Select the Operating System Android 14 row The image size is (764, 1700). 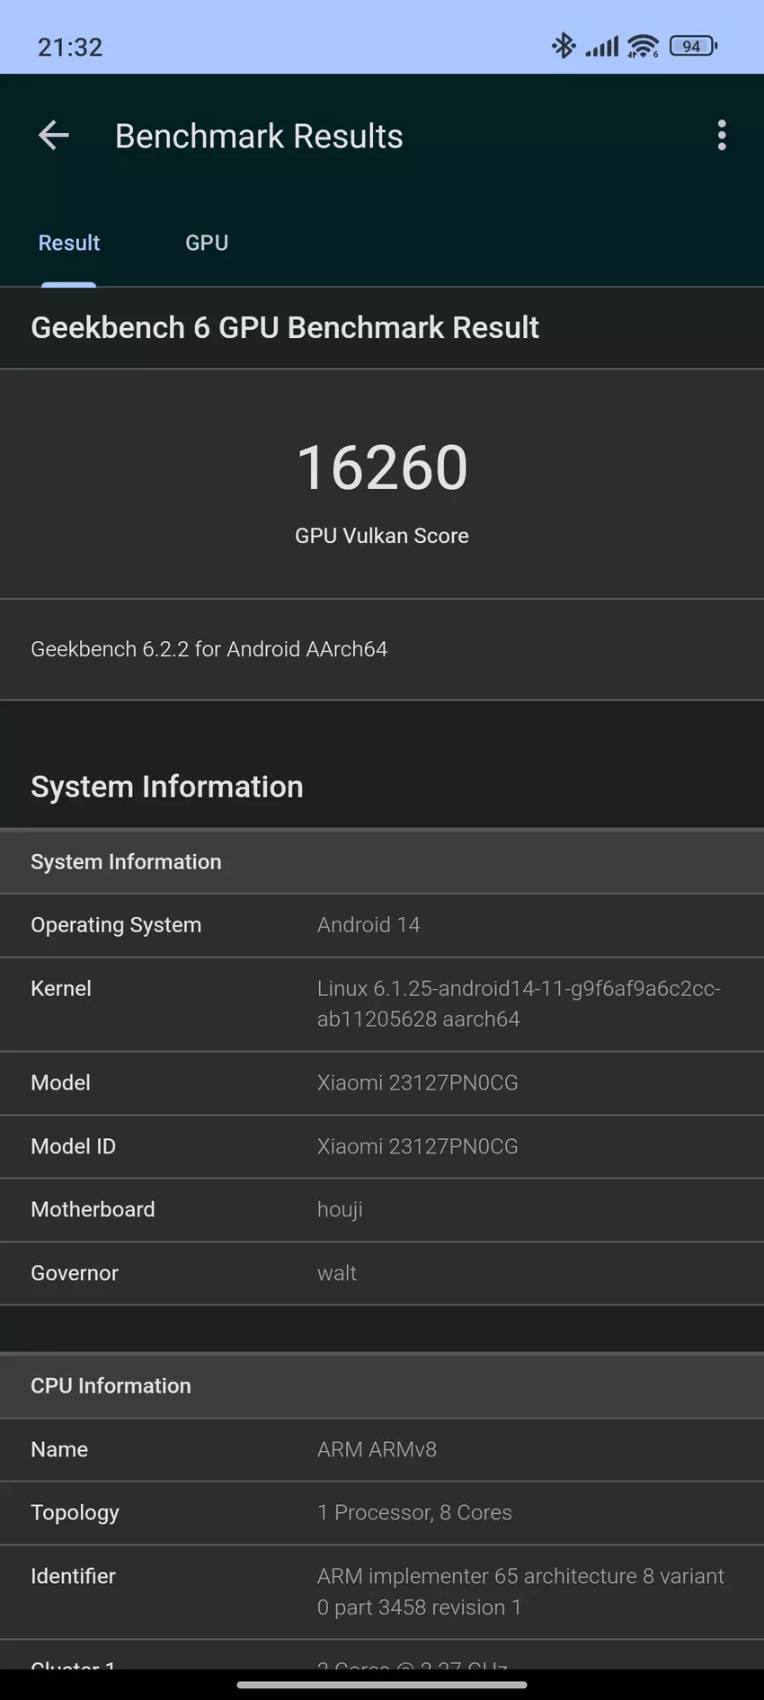pyautogui.click(x=382, y=925)
